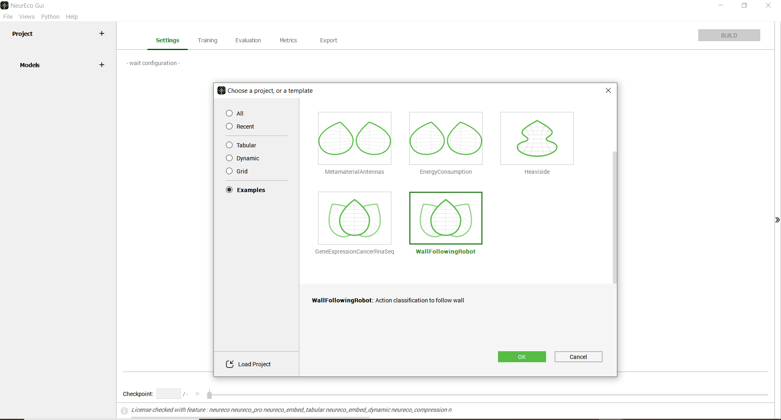The width and height of the screenshot is (781, 420).
Task: Select the Grid radio option
Action: (x=229, y=171)
